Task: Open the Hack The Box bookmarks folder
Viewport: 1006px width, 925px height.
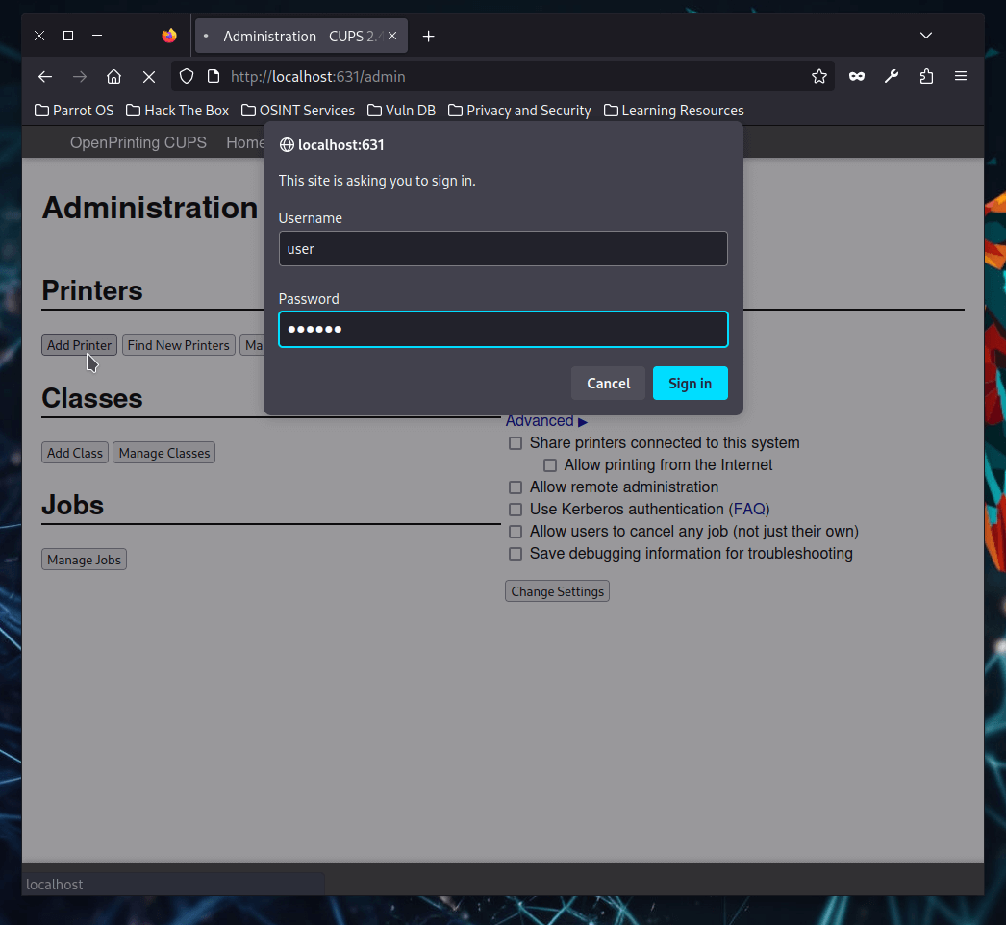Action: [178, 111]
